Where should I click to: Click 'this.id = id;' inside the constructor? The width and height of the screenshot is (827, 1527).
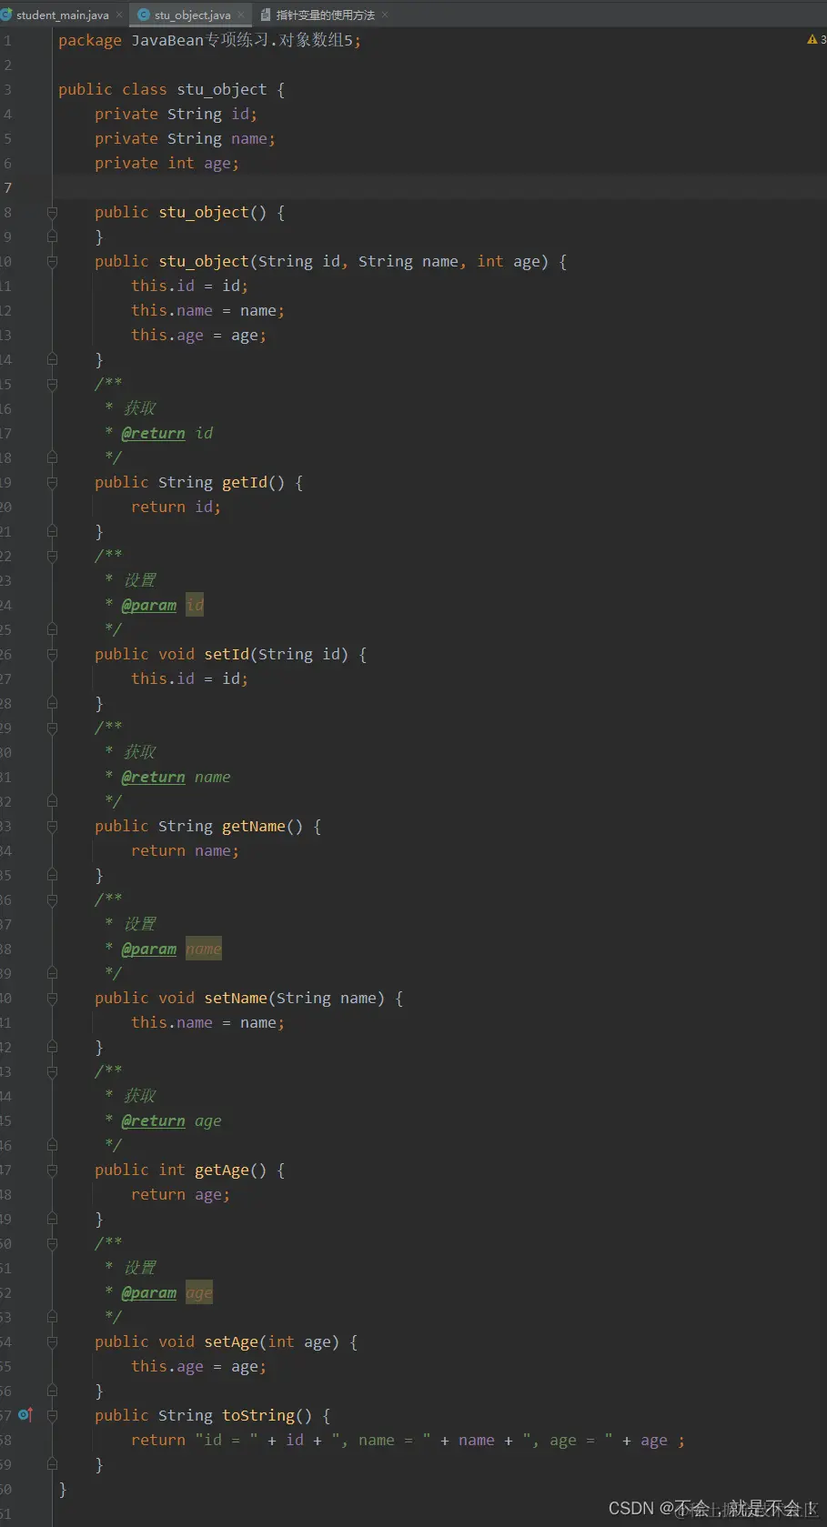point(190,286)
